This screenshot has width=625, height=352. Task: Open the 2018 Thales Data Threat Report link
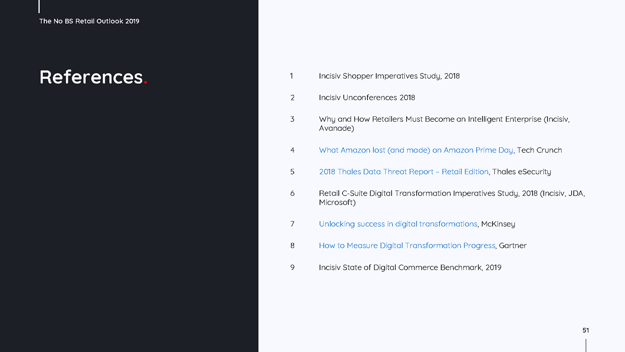404,172
